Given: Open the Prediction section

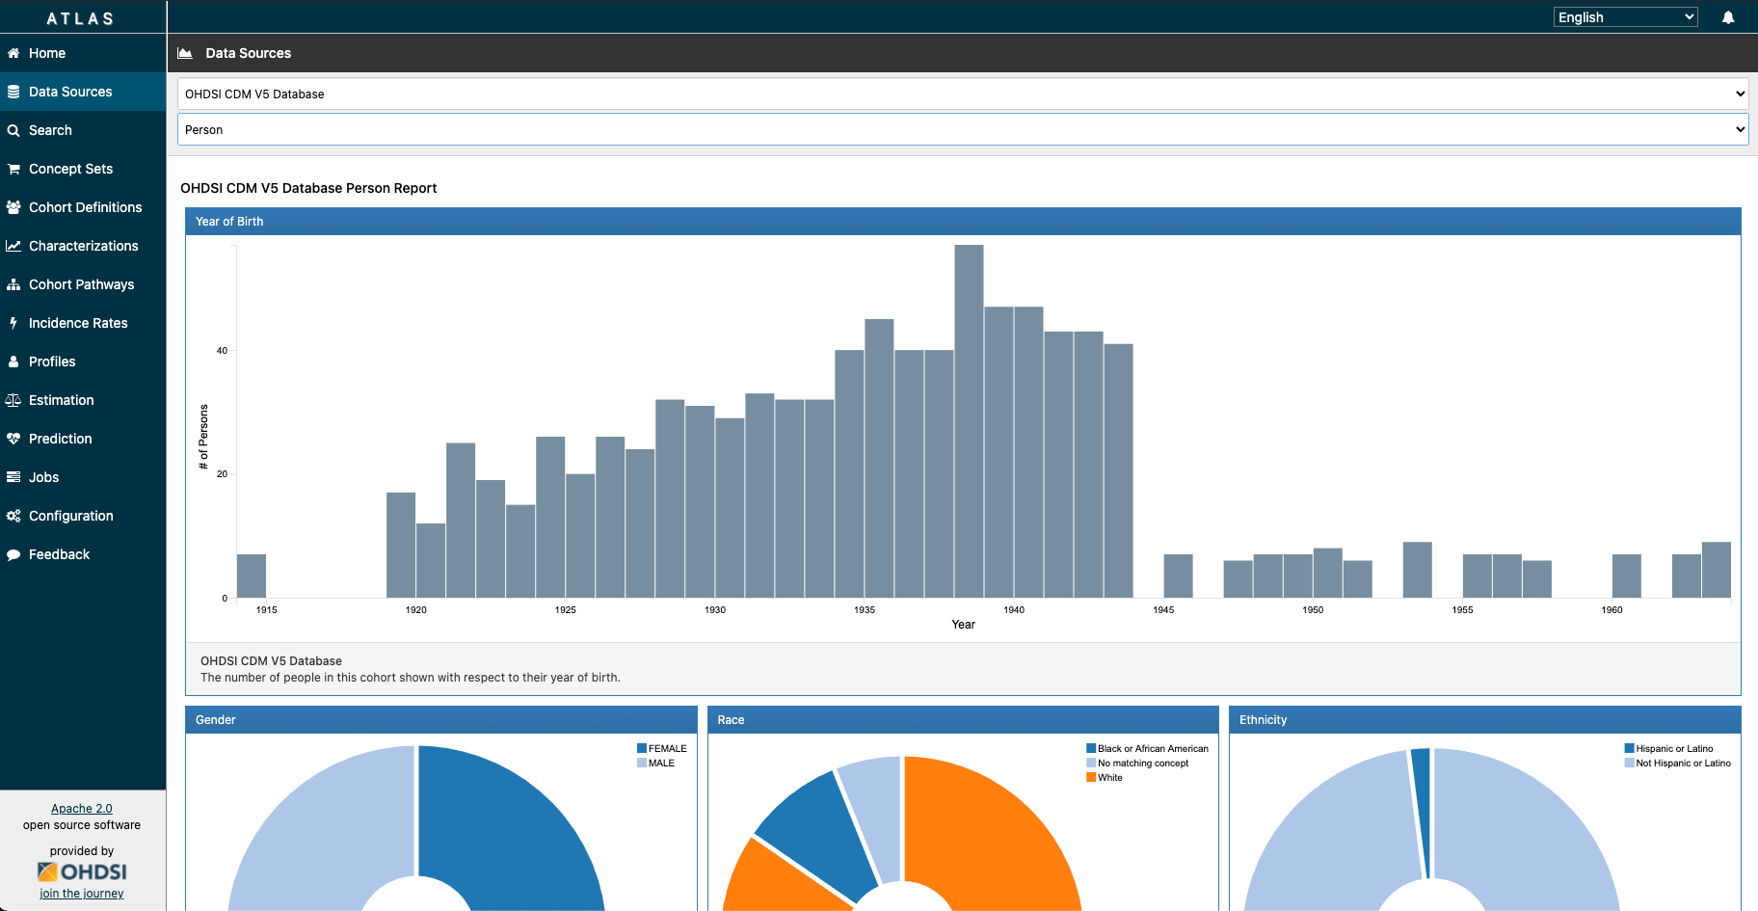Looking at the screenshot, I should (83, 439).
